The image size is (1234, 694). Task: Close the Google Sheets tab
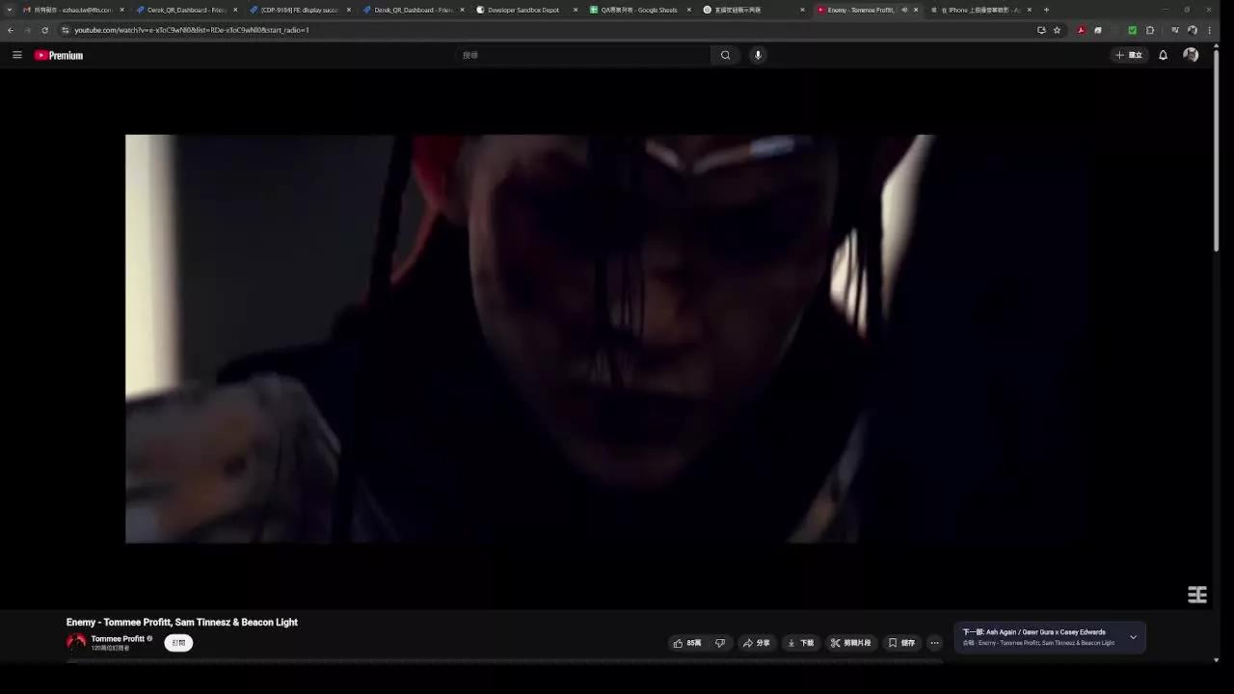(x=689, y=10)
